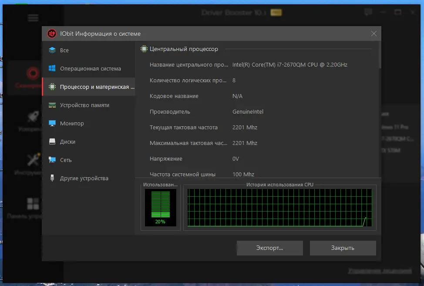Click the feedback chat icon in Driver Booster title bar
The width and height of the screenshot is (424, 286).
click(368, 12)
